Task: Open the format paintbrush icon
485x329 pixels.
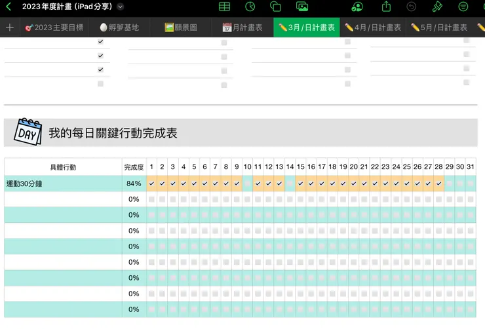Action: coord(437,7)
